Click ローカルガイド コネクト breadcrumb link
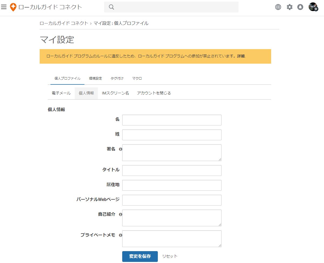Image resolution: width=324 pixels, height=263 pixels. pos(64,23)
